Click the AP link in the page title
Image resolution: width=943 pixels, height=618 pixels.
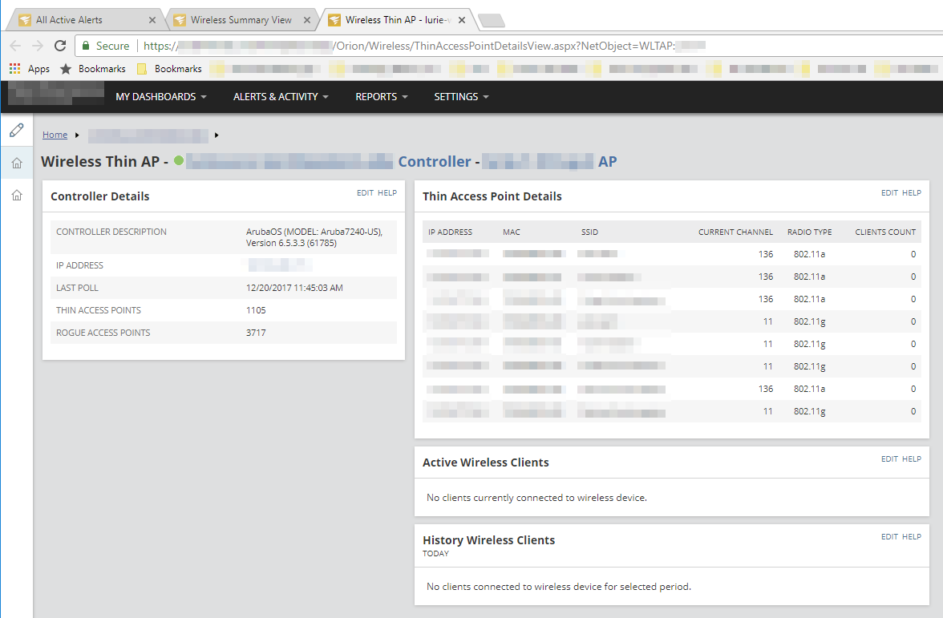coord(608,162)
